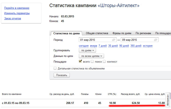
Task: Open the 'по всем целям' dropdown
Action: (x=91, y=56)
